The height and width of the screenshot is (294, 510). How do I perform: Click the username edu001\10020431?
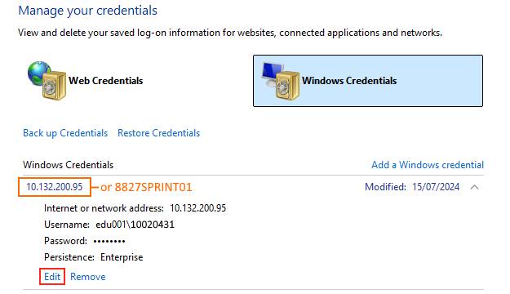click(x=135, y=225)
